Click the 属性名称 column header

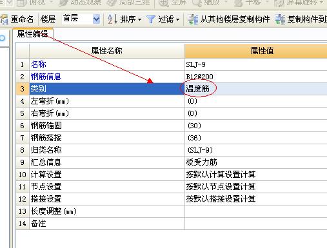(107, 51)
